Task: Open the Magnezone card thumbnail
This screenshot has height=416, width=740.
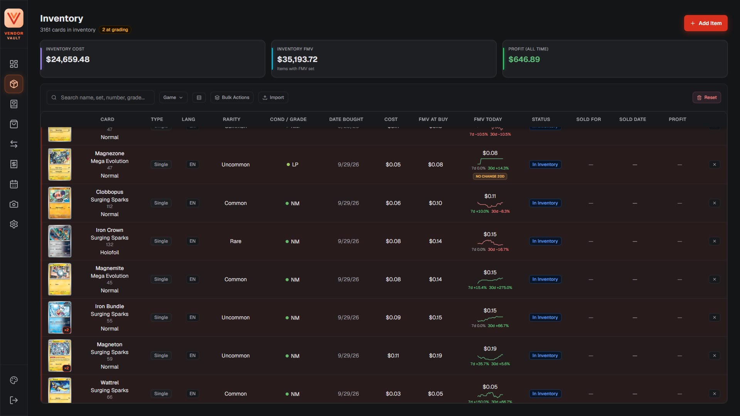Action: (60, 164)
